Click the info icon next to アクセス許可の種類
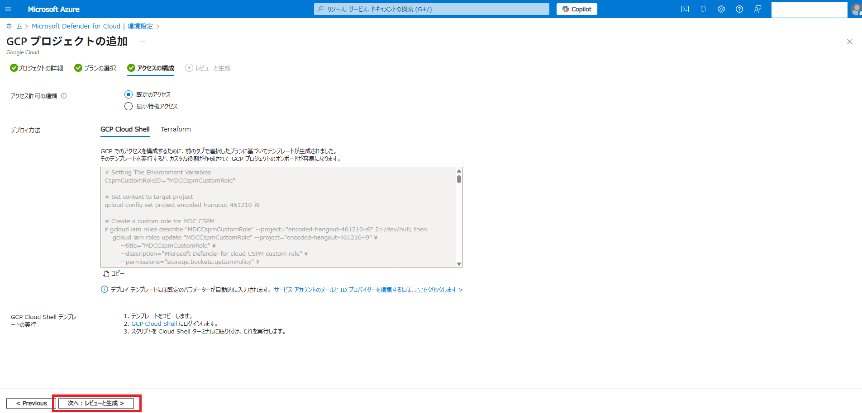862x413 pixels. coord(64,96)
